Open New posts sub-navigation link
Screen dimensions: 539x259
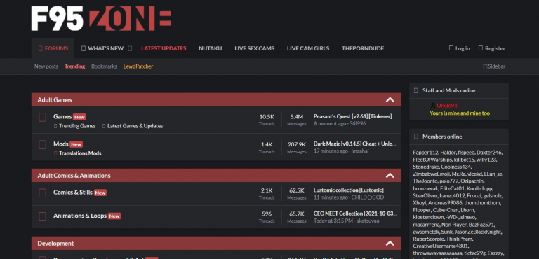coord(46,66)
